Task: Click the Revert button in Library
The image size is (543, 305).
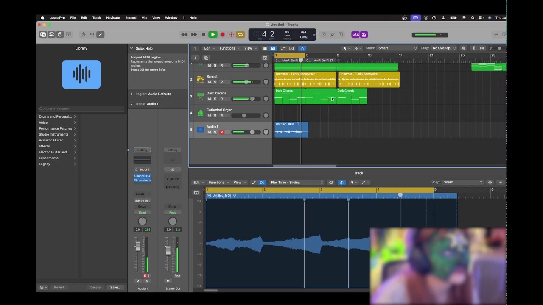Action: 59,288
